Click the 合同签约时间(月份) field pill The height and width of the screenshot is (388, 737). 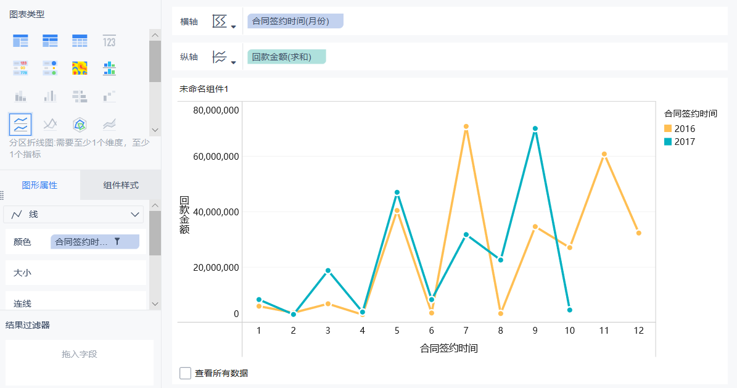[295, 21]
